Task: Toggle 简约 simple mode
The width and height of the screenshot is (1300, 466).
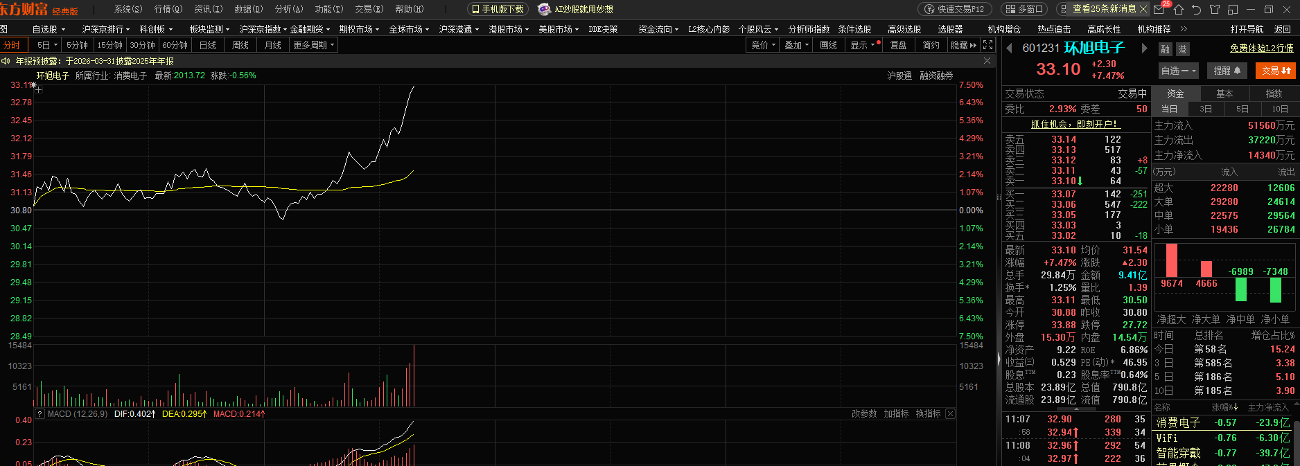Action: (x=931, y=45)
